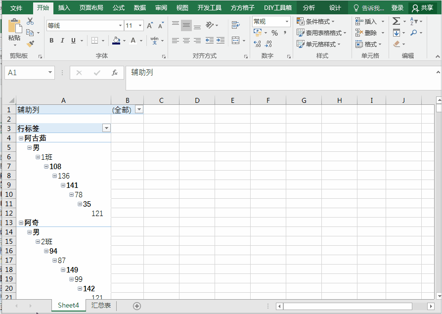Collapse the 阿古茹 group

pos(21,138)
